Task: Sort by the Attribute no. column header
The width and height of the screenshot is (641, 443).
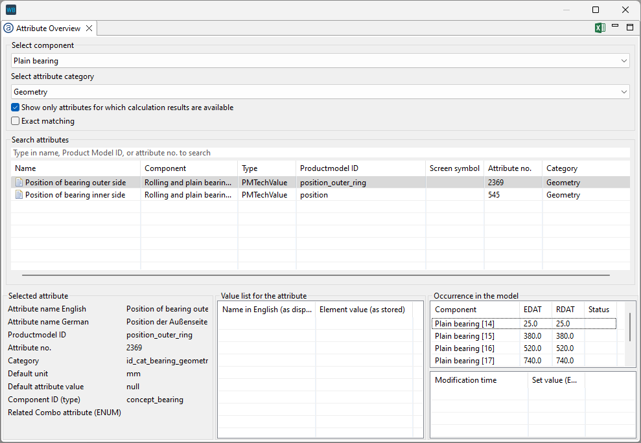Action: click(x=513, y=168)
